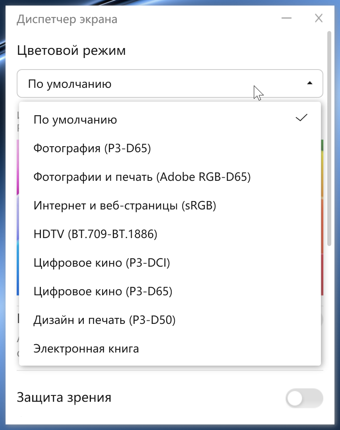The height and width of the screenshot is (430, 340).
Task: Click the Защита зрения label text
Action: 64,397
